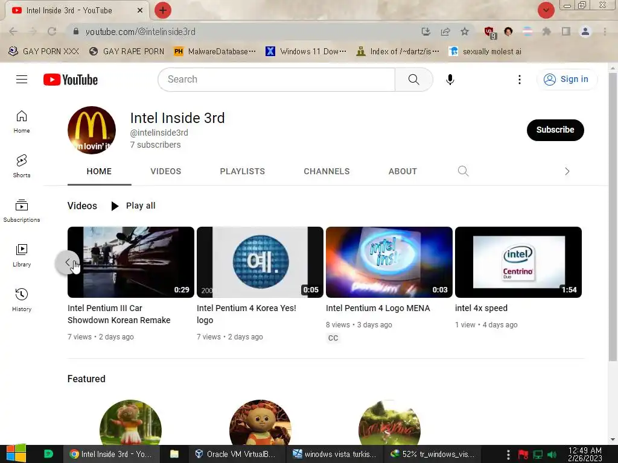This screenshot has width=618, height=463.
Task: Bookmark this page with star icon
Action: [465, 31]
